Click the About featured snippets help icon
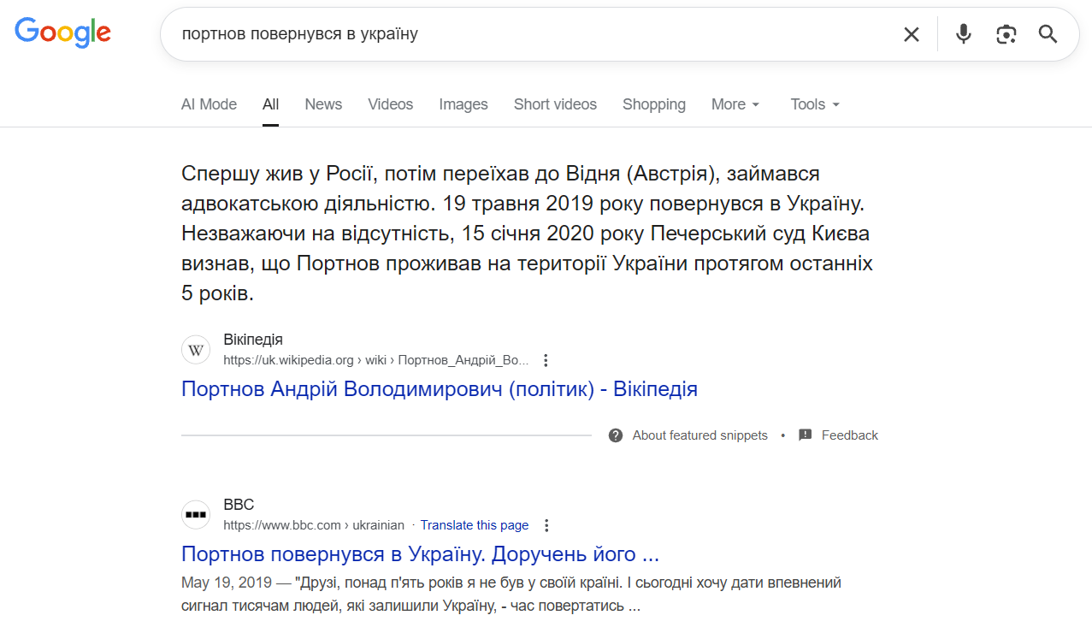Image resolution: width=1092 pixels, height=639 pixels. pos(616,435)
